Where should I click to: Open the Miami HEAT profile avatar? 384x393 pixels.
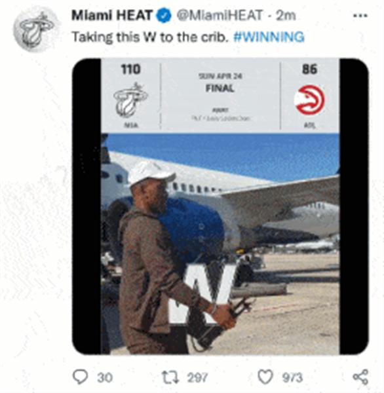(x=36, y=30)
